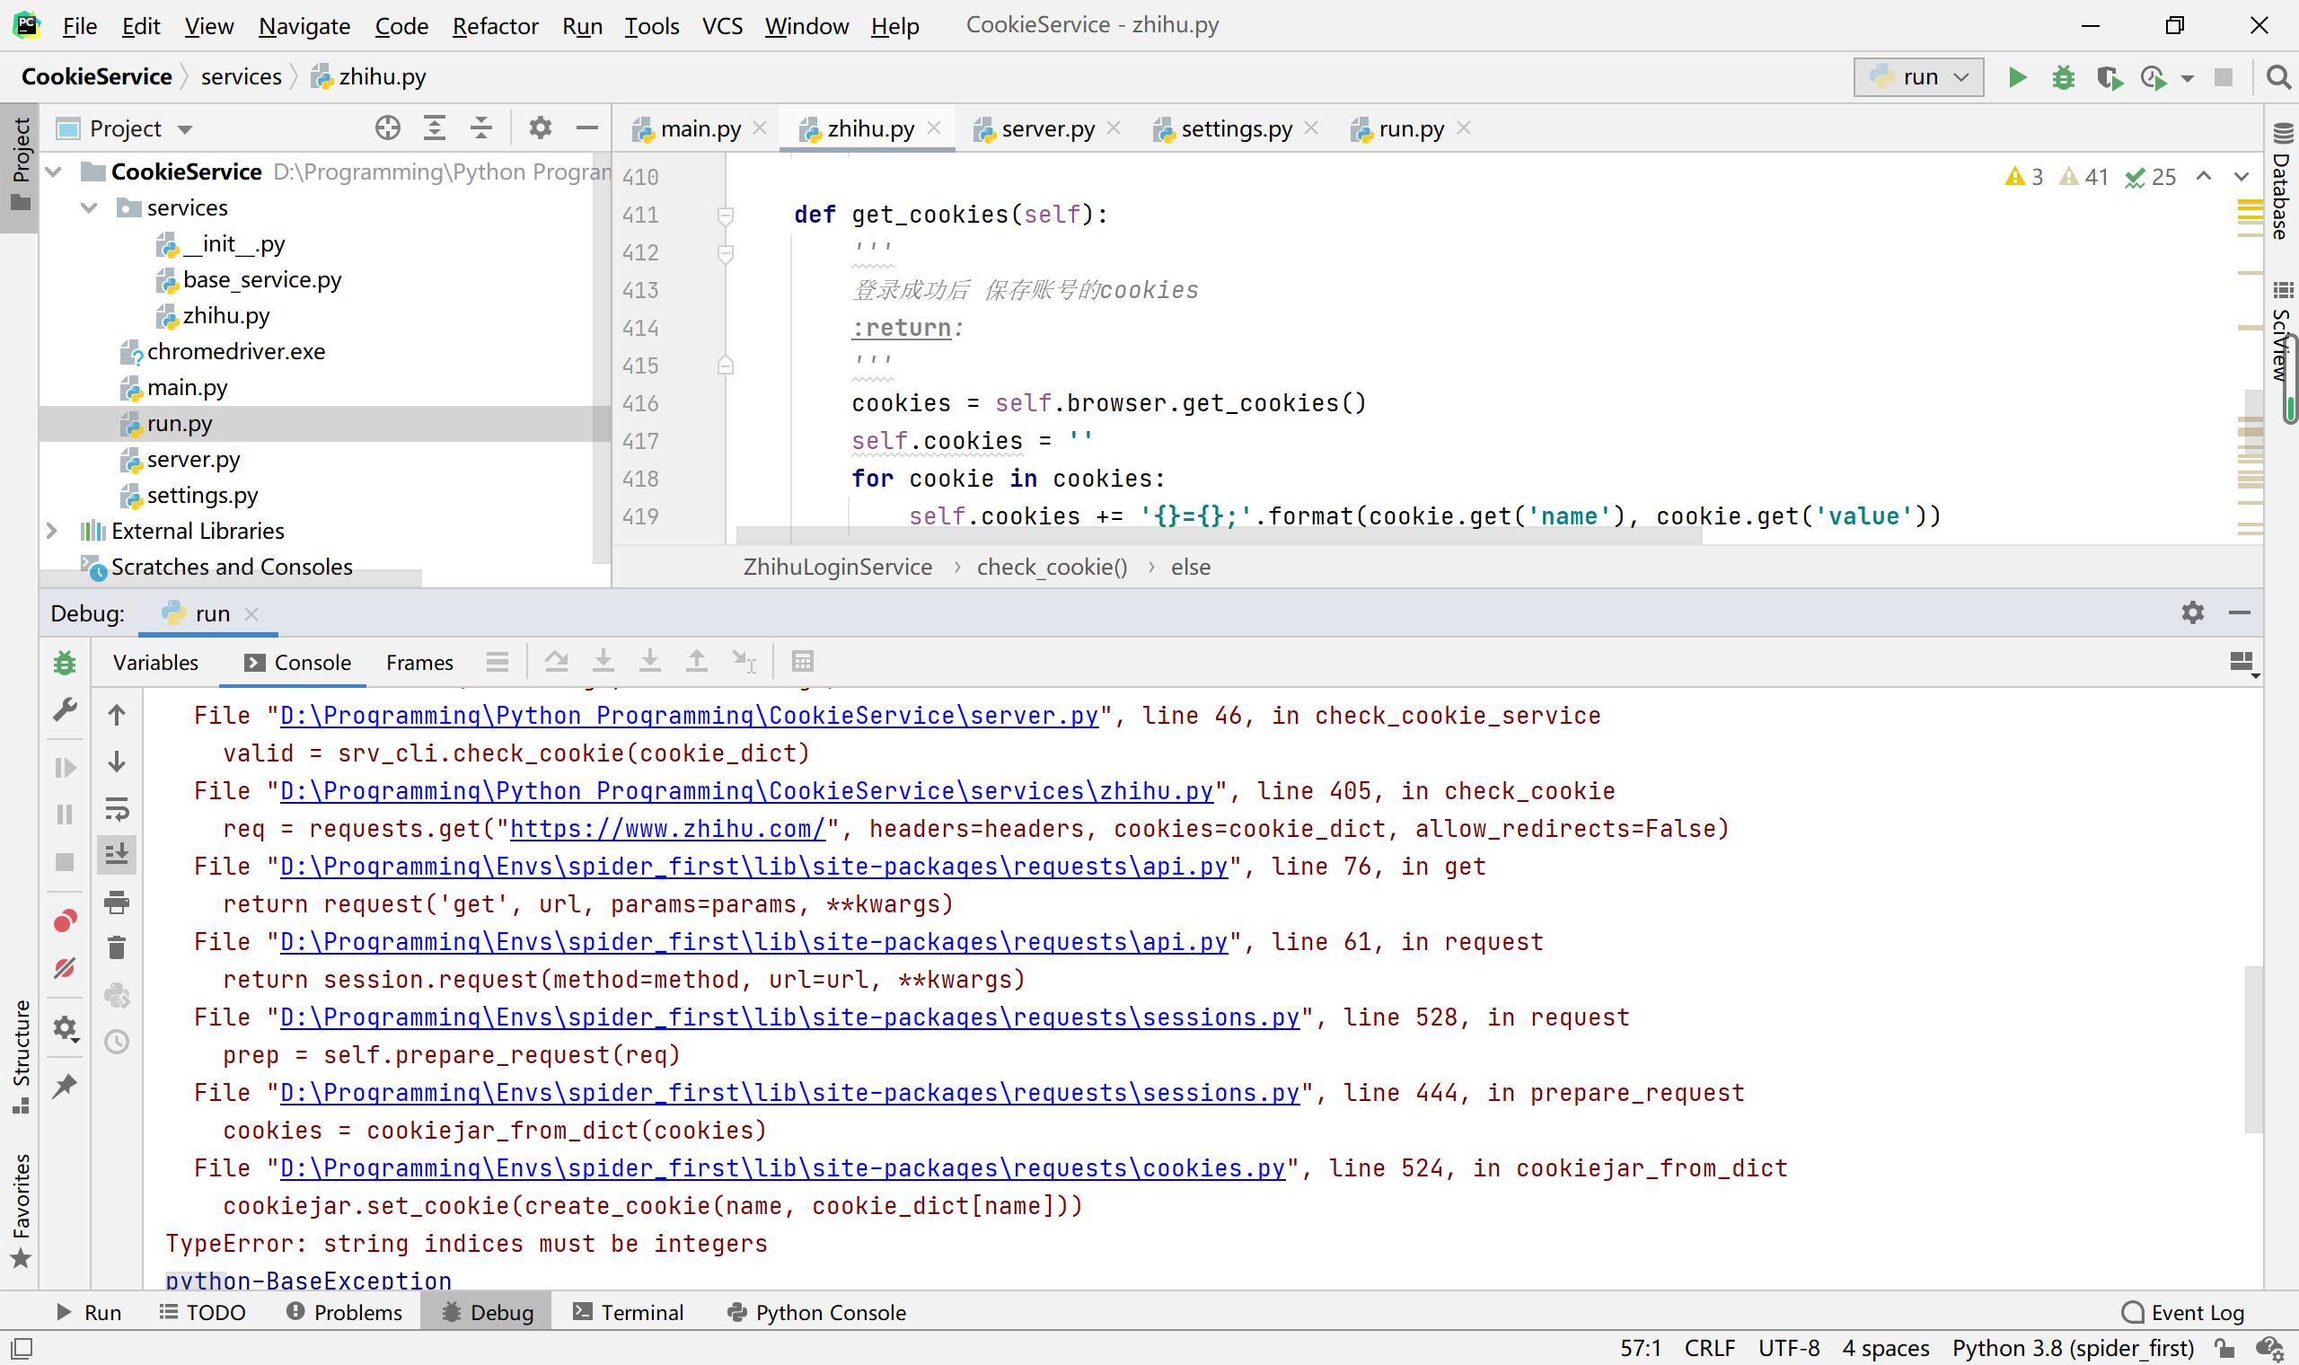Go to previous highlighted error arrow
2299x1365 pixels.
[2205, 177]
